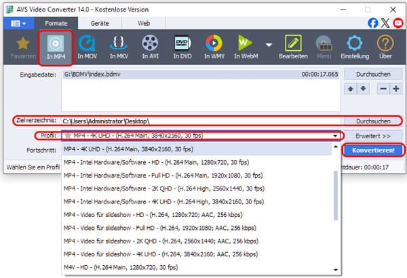Image resolution: width=407 pixels, height=278 pixels.
Task: Click the Zielverzeichnis path field
Action: pos(201,121)
